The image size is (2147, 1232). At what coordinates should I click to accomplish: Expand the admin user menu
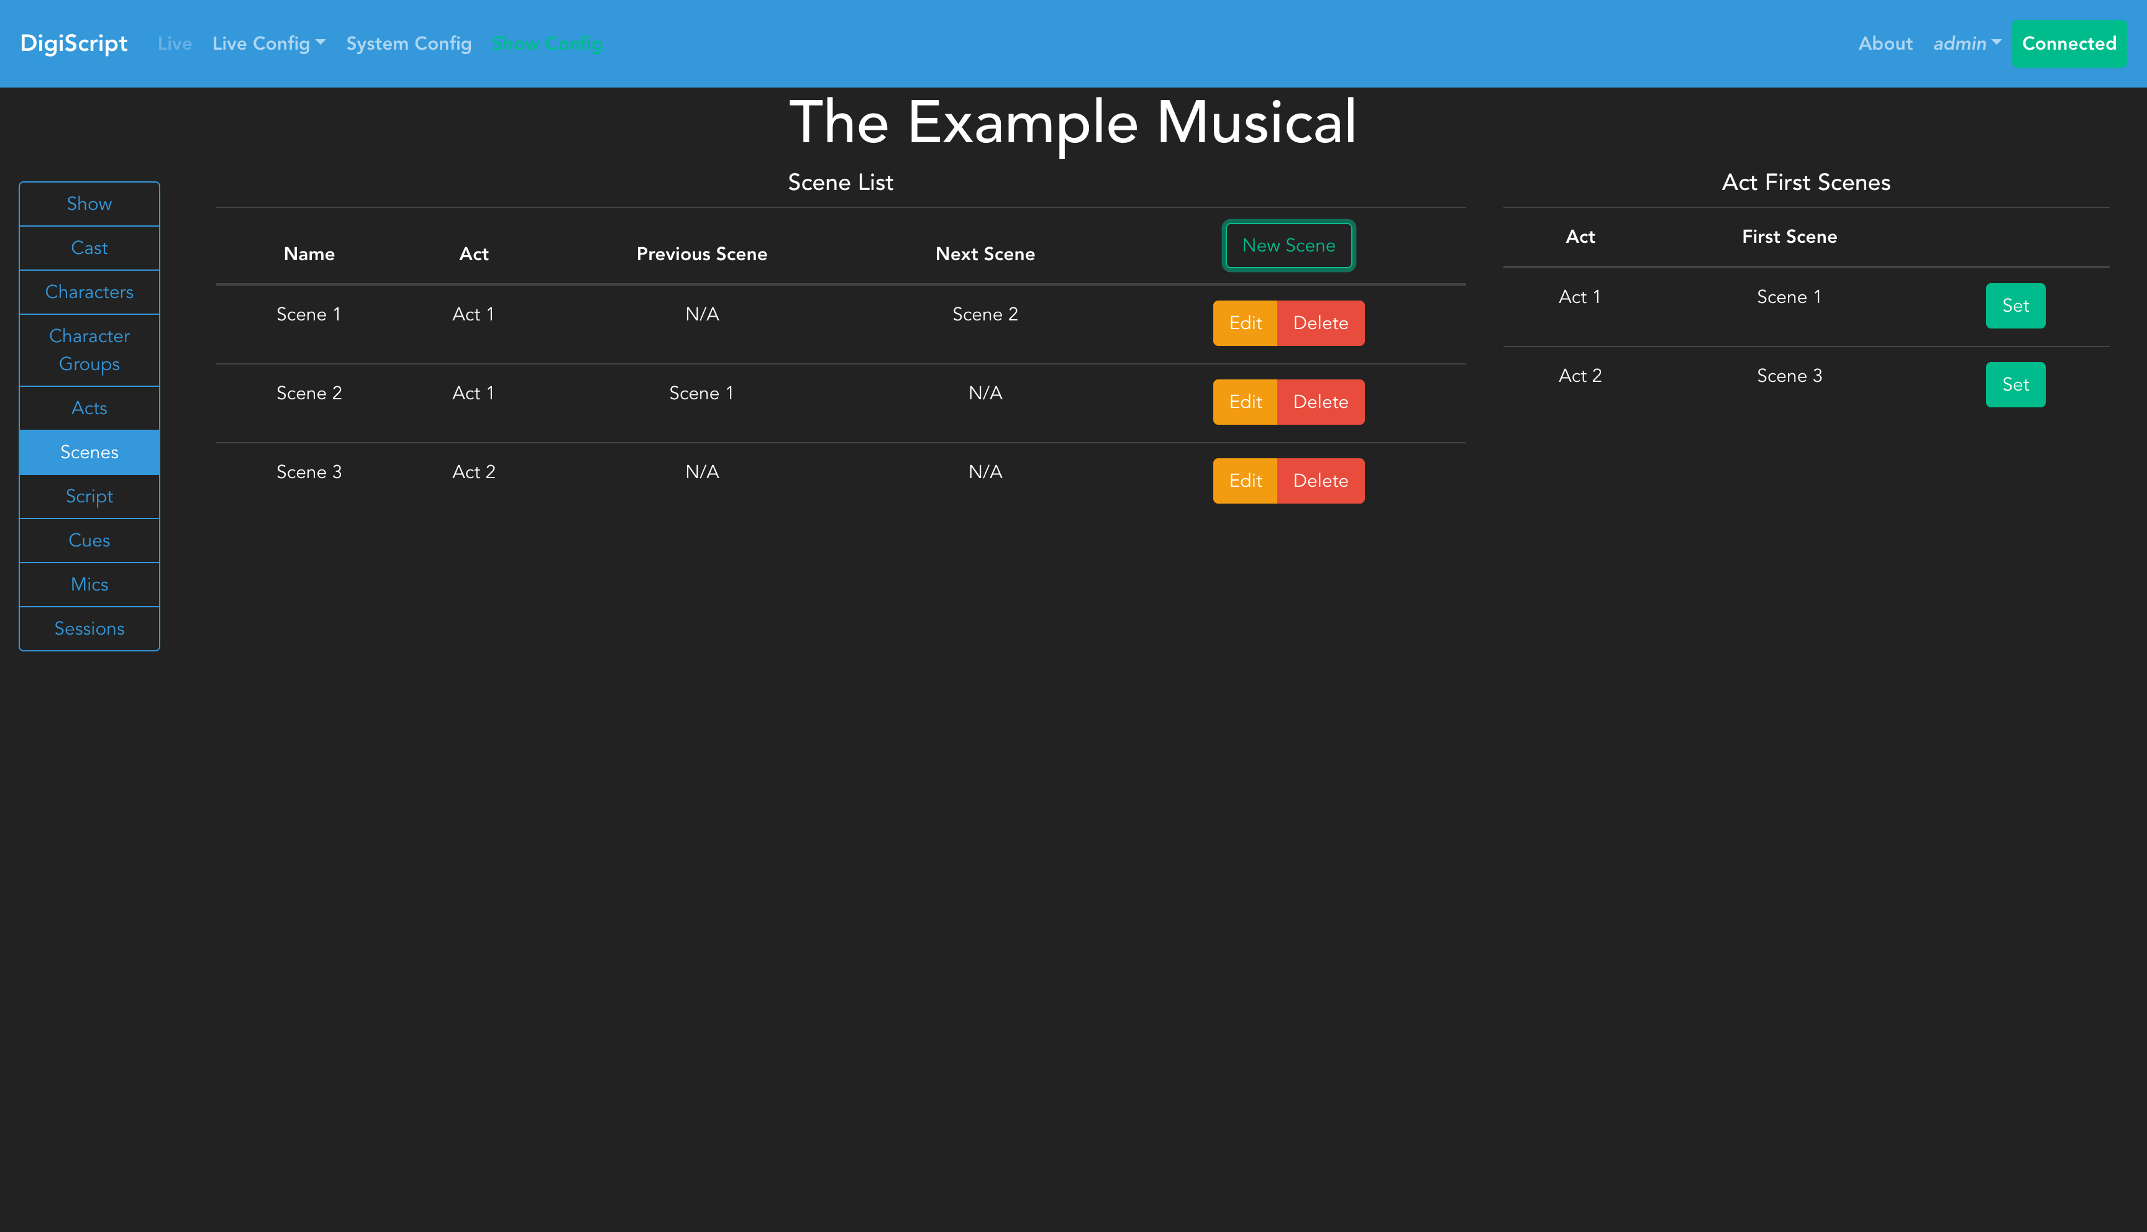[x=1966, y=43]
